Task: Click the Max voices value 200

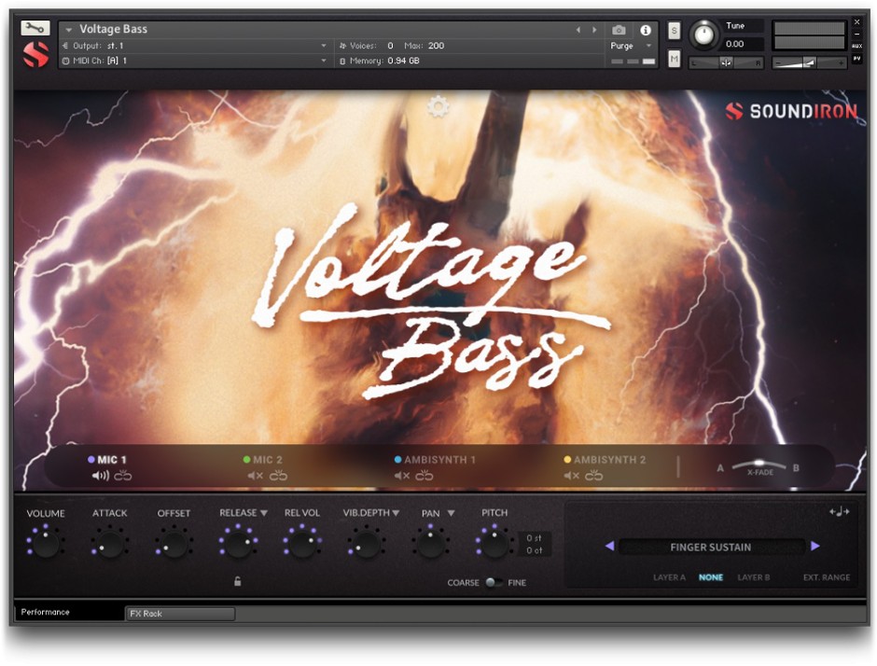Action: coord(437,46)
